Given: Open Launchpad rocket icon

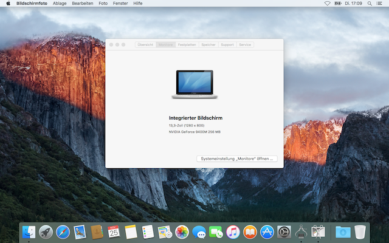Looking at the screenshot, I should coord(46,231).
